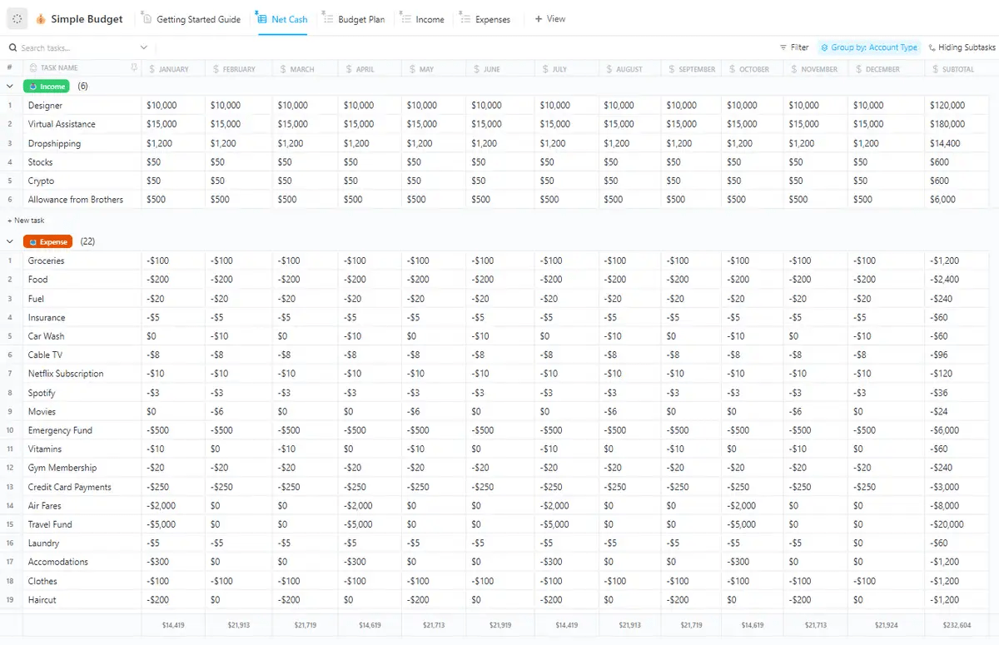The width and height of the screenshot is (999, 645).
Task: Open the Designer task row
Action: (45, 106)
